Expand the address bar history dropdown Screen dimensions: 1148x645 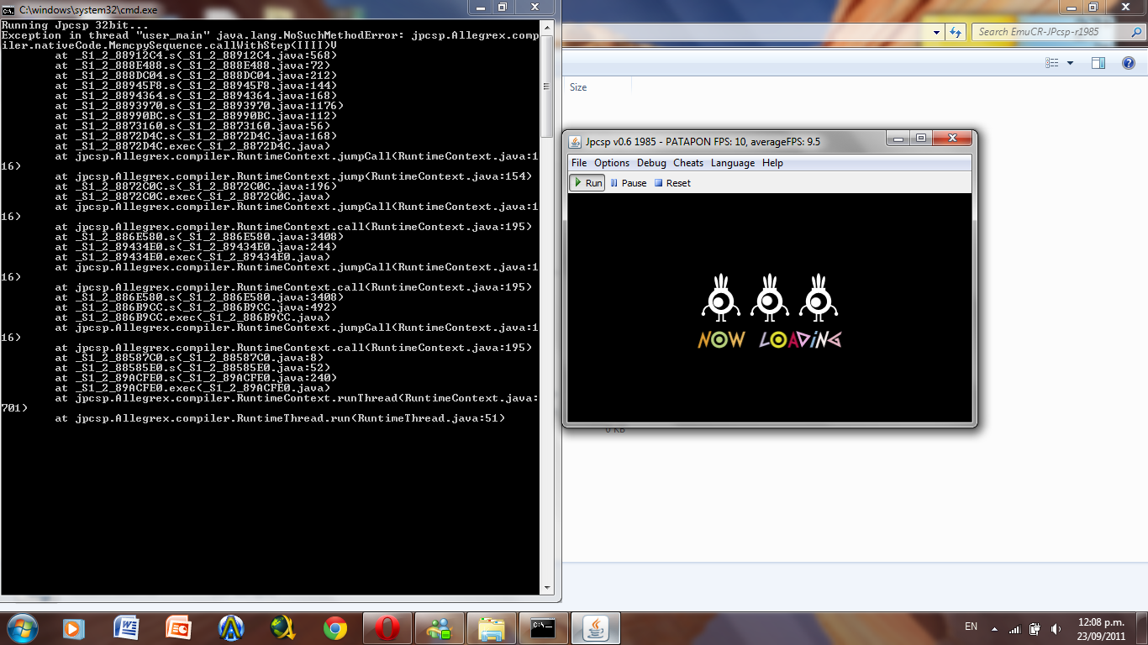pos(937,32)
